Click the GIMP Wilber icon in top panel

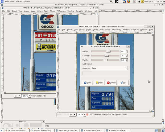(111, 2)
